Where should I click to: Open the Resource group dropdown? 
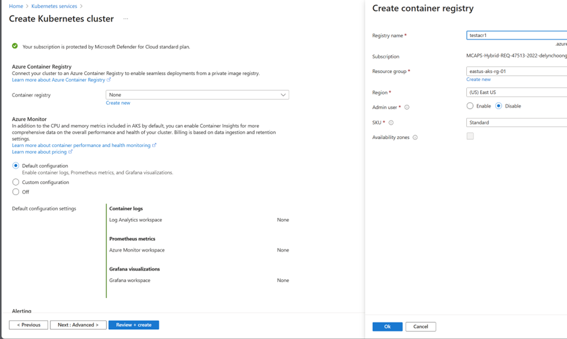click(517, 71)
